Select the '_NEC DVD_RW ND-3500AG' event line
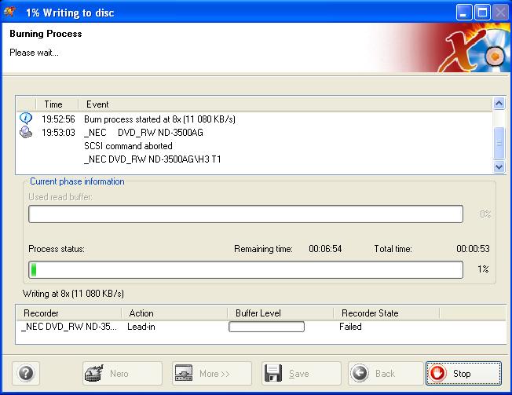Screen dimensions: 512x395 click(144, 133)
